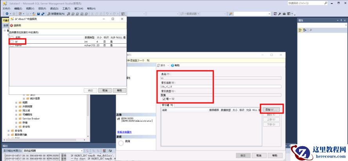
Task: Click the 添加(A)... Add button
Action: (271, 110)
